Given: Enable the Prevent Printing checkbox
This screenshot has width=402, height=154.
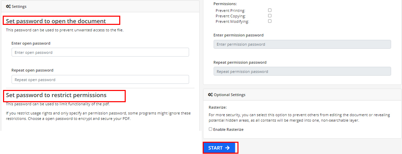Looking at the screenshot, I should [270, 10].
